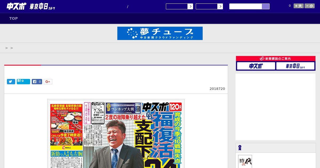The width and height of the screenshot is (320, 168).
Task: Bookmark with the Hatena B! button
Action: click(x=23, y=82)
